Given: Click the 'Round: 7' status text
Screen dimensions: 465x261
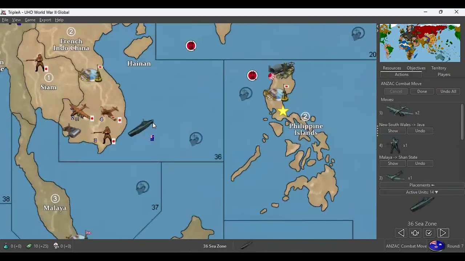Looking at the screenshot, I should pyautogui.click(x=455, y=246).
